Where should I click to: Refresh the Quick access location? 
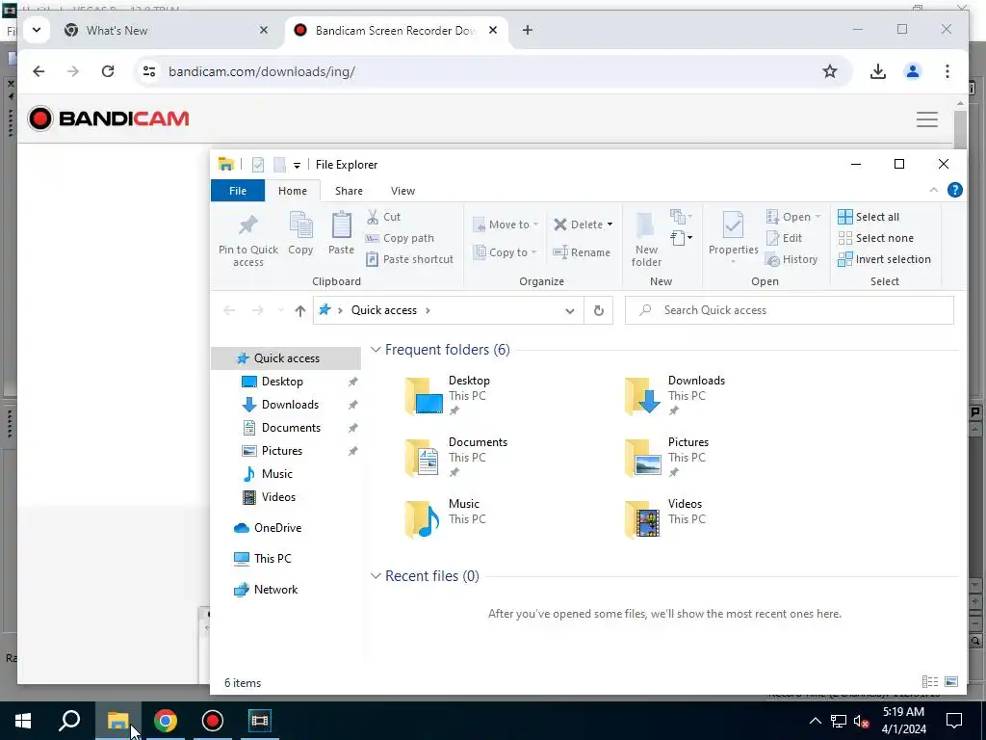[599, 310]
